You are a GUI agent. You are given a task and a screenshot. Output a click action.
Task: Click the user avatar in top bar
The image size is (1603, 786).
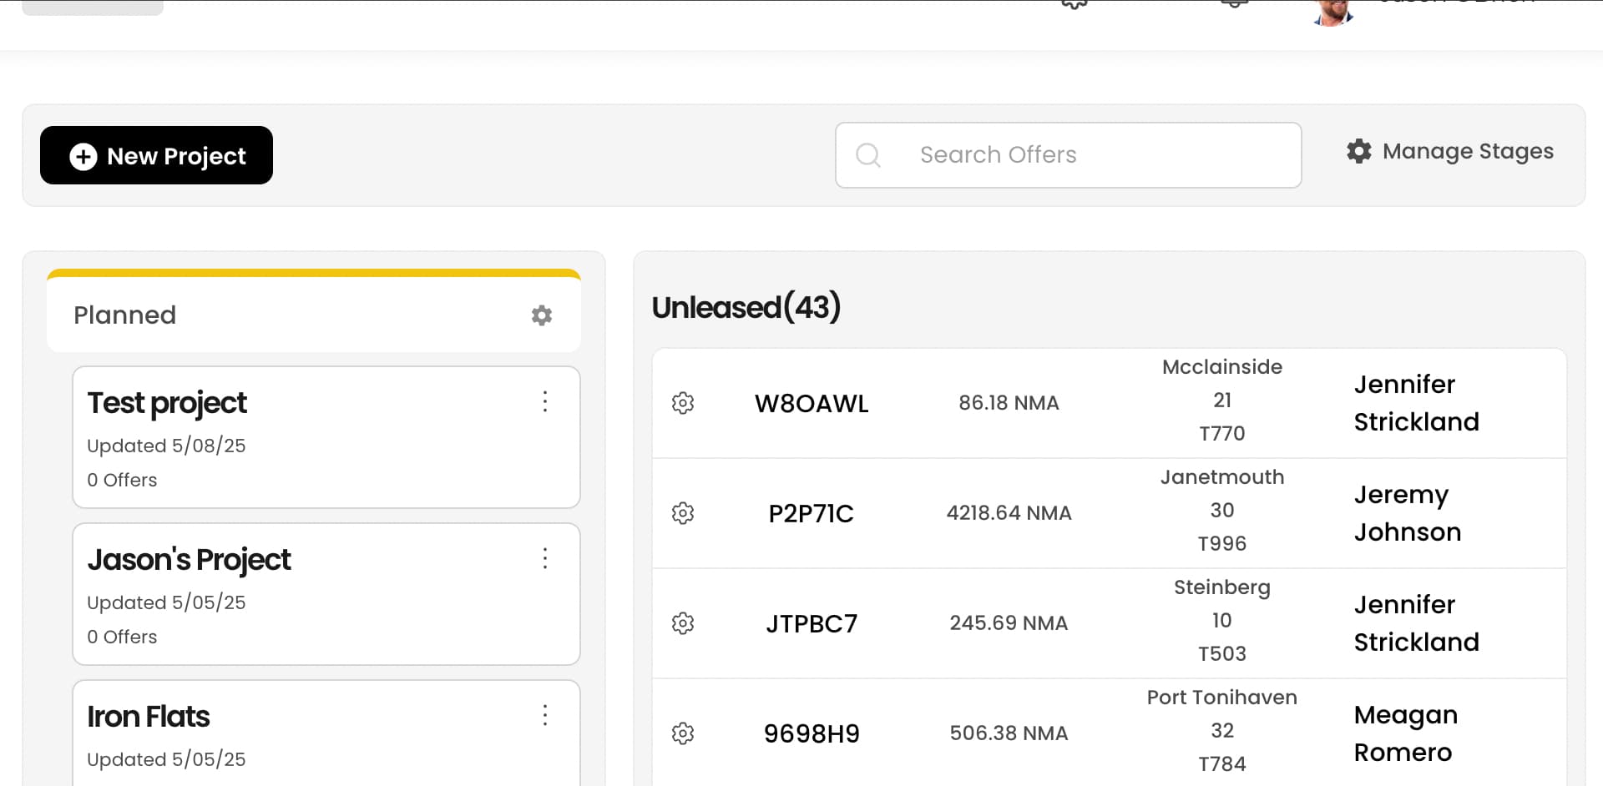pyautogui.click(x=1332, y=12)
